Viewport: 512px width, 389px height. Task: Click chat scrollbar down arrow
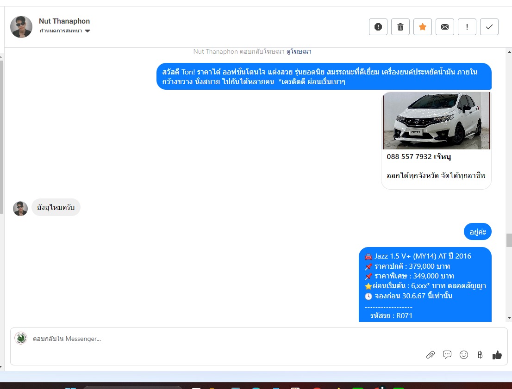[x=509, y=317]
